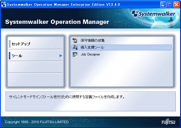Screen dimensions: 181x128
Task: Launch 導入支援ツール highlighted entry
Action: click(x=122, y=47)
